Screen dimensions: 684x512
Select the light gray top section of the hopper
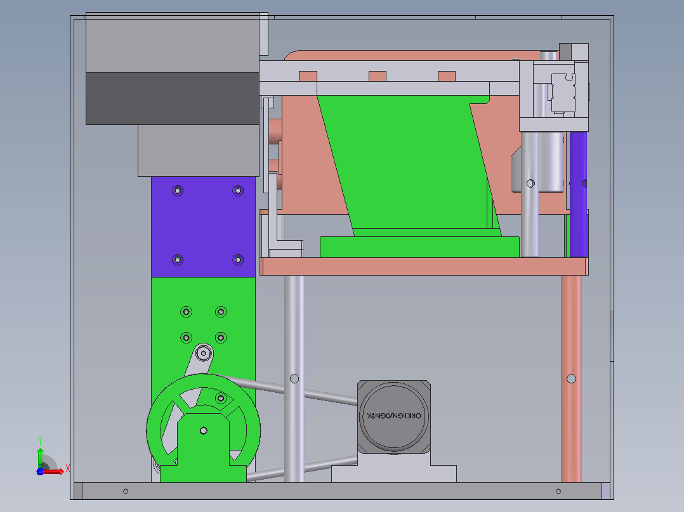173,42
